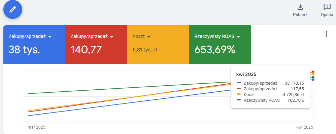
Task: Select the blue 38 tys. scorecard
Action: click(x=34, y=45)
